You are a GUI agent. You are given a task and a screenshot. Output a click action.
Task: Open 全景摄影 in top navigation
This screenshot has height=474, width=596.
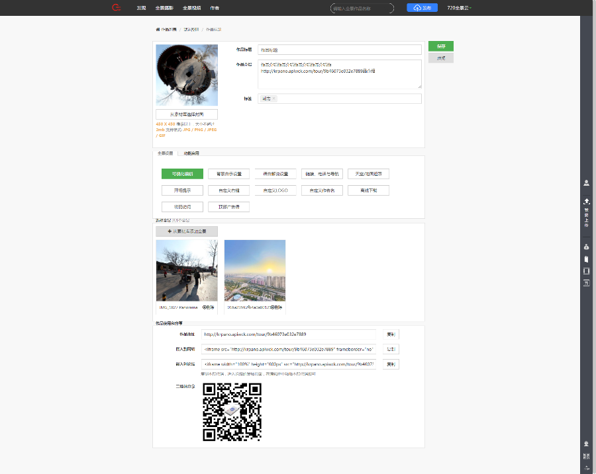coord(164,8)
